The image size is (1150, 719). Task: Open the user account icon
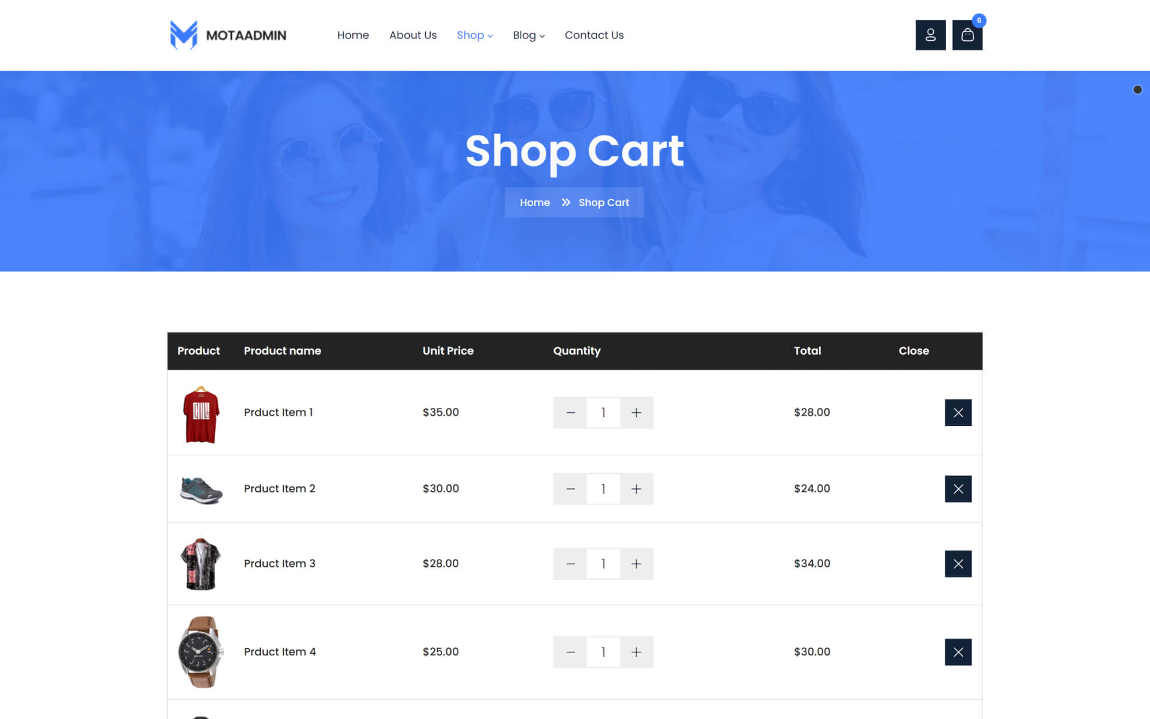[x=930, y=35]
